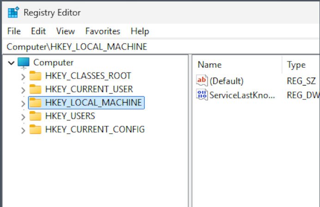Screen dimensions: 320x207
Task: Click the HKEY_CURRENT_CONFIG folder icon
Action: click(x=35, y=129)
